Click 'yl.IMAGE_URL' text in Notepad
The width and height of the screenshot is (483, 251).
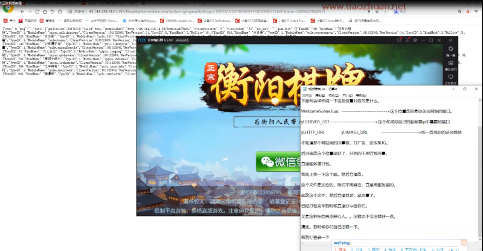click(354, 132)
